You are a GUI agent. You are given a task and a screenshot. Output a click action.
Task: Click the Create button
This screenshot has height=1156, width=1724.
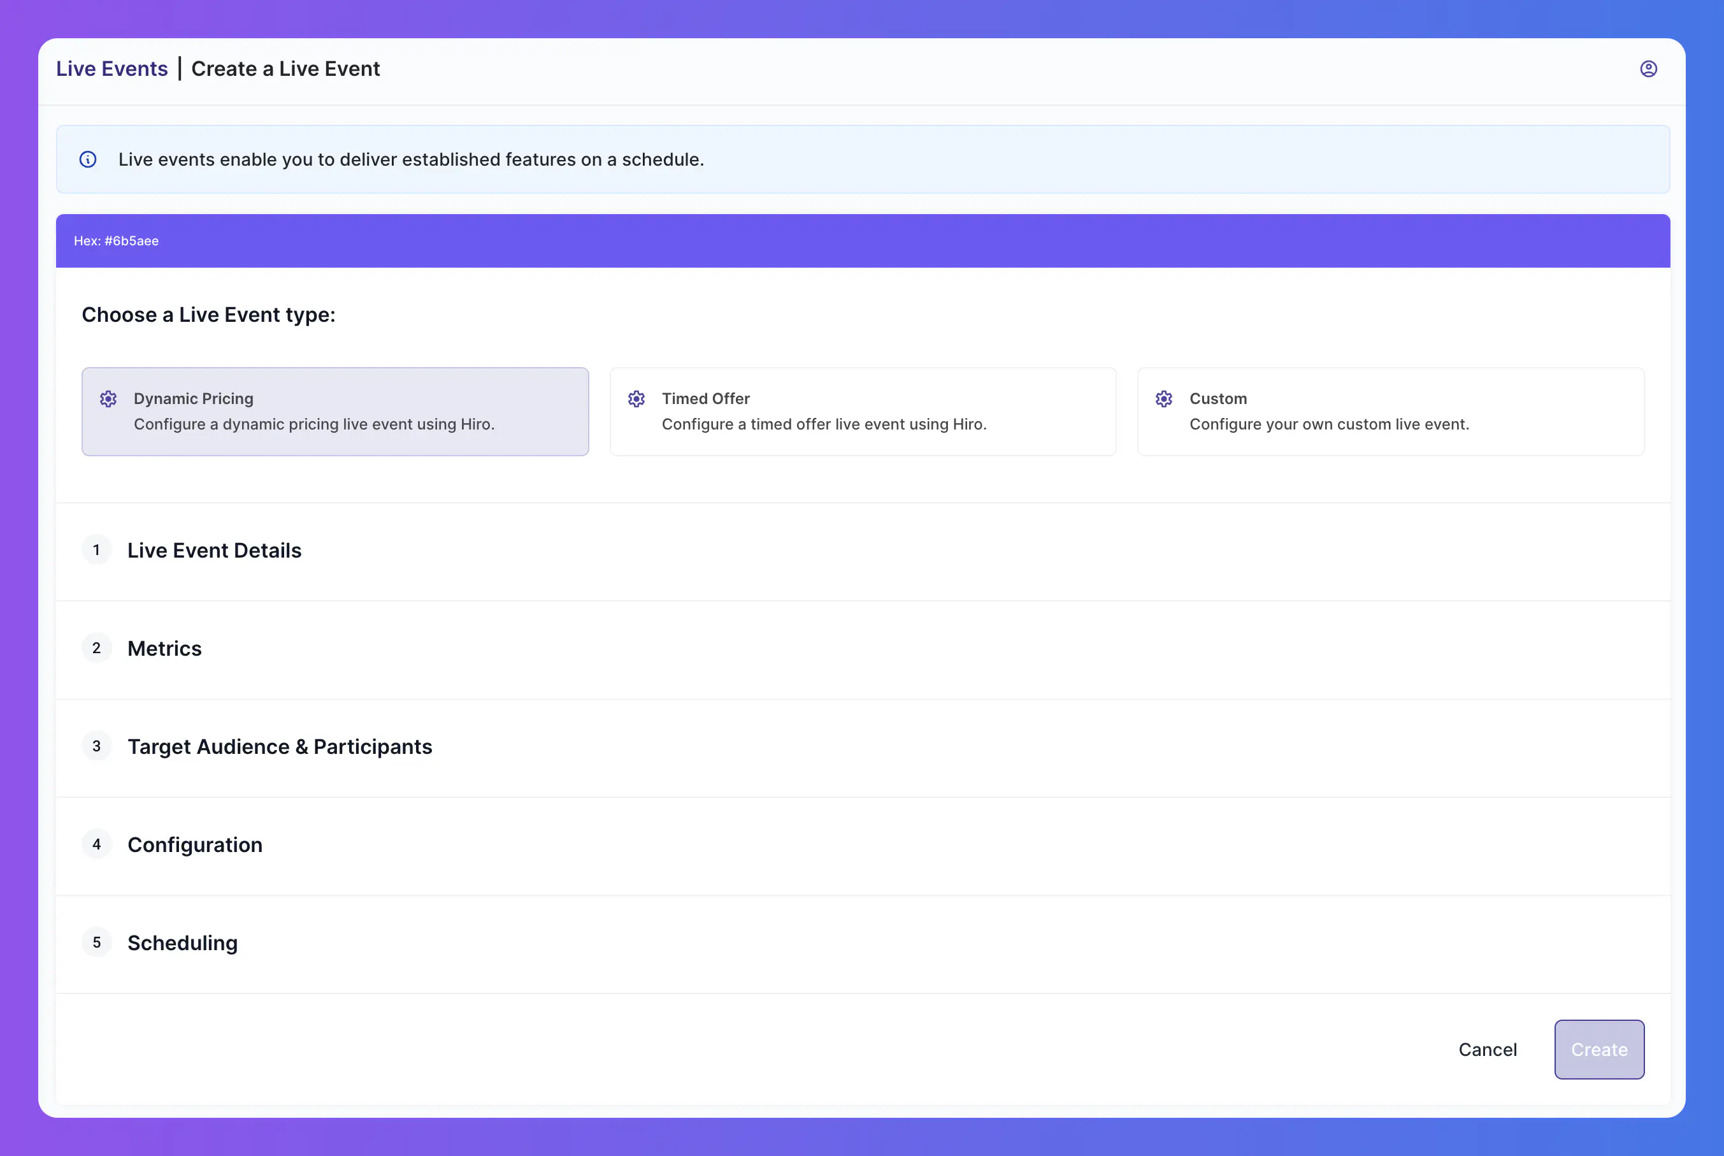pyautogui.click(x=1599, y=1050)
